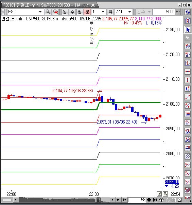The image size is (192, 205).
Task: Toggle the daily (일) chart period
Action: (65, 12)
